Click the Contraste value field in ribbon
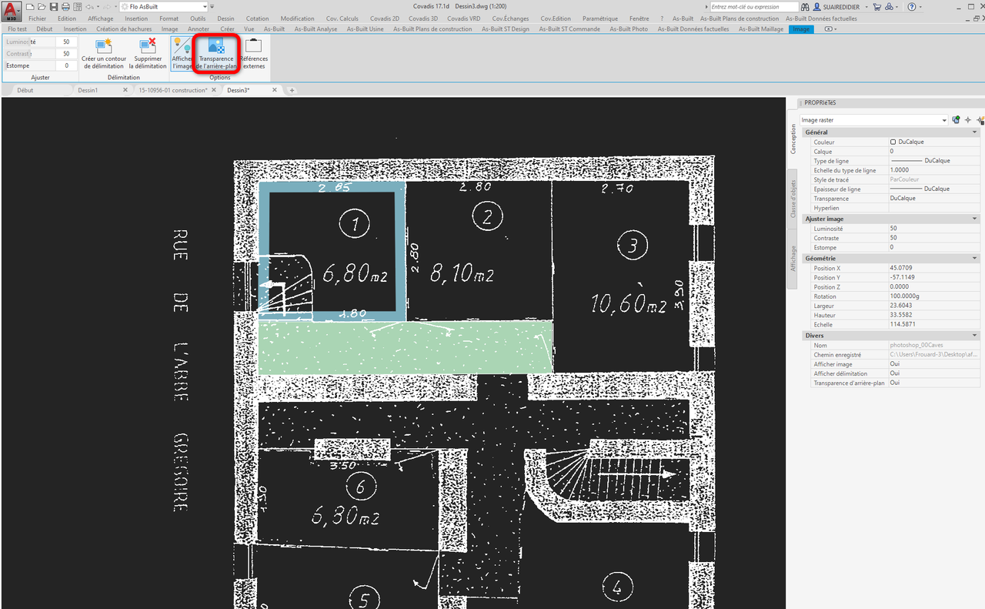This screenshot has width=985, height=609. 65,54
